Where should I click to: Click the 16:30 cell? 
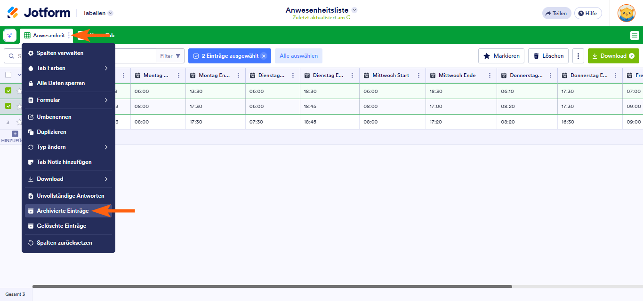tap(590, 122)
